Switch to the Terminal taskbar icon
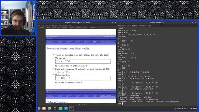Viewport: 199px width, 112px height. tap(72, 108)
